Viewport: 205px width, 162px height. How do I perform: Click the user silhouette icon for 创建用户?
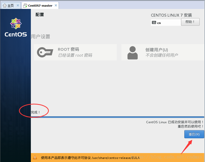point(133,52)
